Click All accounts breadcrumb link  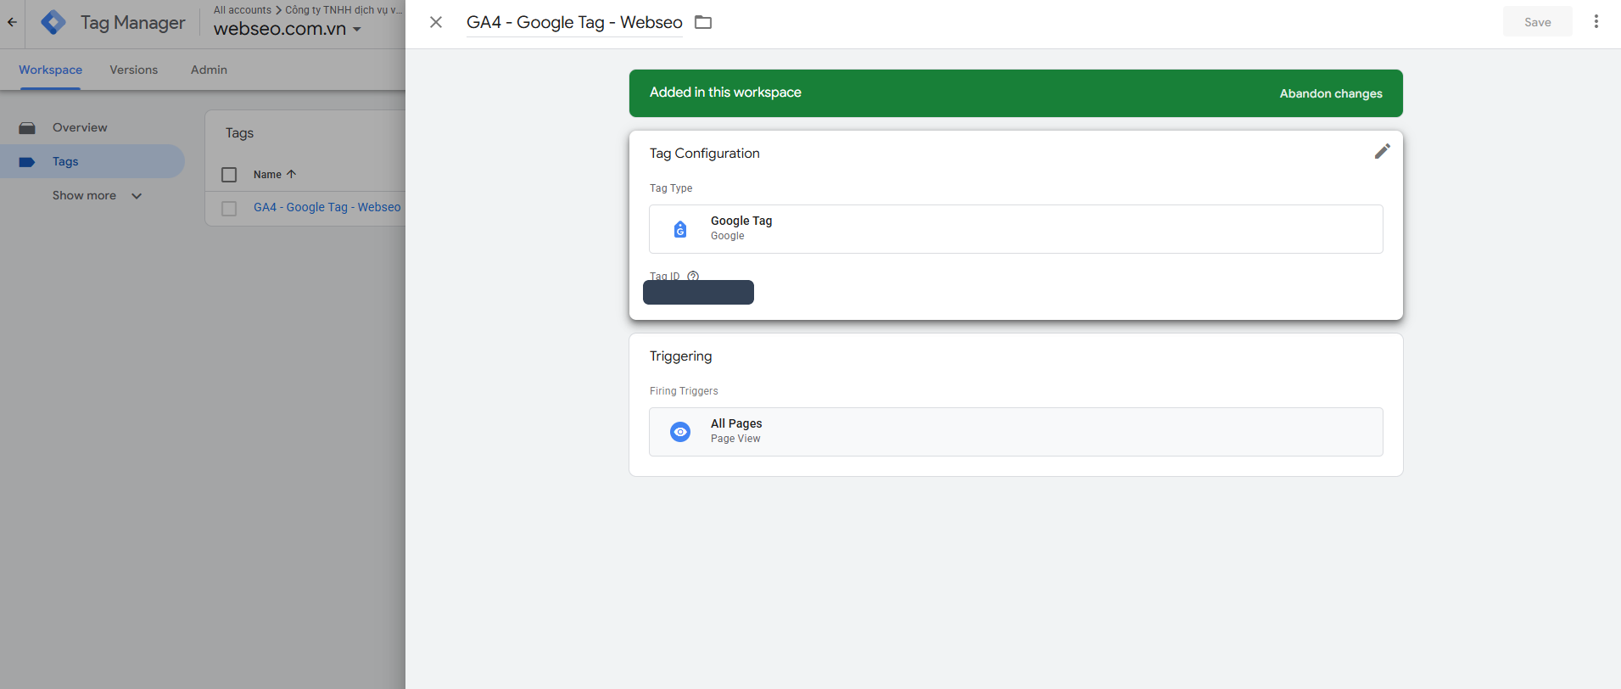[243, 10]
